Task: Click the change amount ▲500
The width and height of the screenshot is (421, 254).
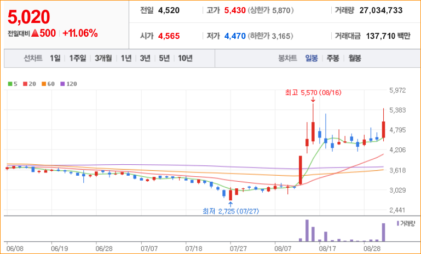Action: pyautogui.click(x=43, y=33)
